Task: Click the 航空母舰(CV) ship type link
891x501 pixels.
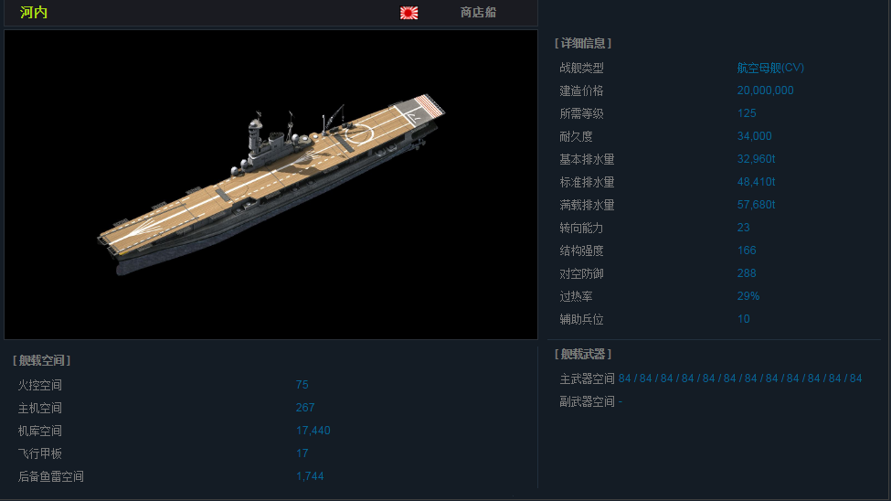Action: coord(770,68)
